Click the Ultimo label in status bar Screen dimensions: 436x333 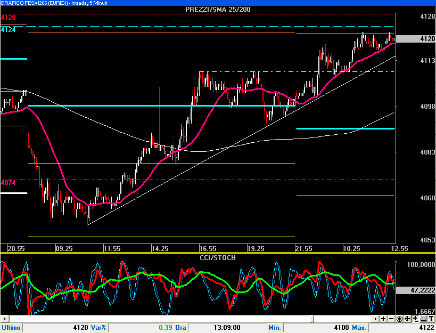(11, 328)
